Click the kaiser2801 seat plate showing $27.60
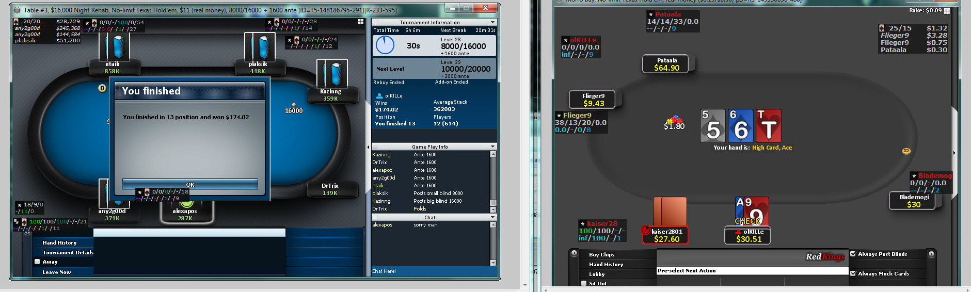The width and height of the screenshot is (971, 292). click(666, 235)
